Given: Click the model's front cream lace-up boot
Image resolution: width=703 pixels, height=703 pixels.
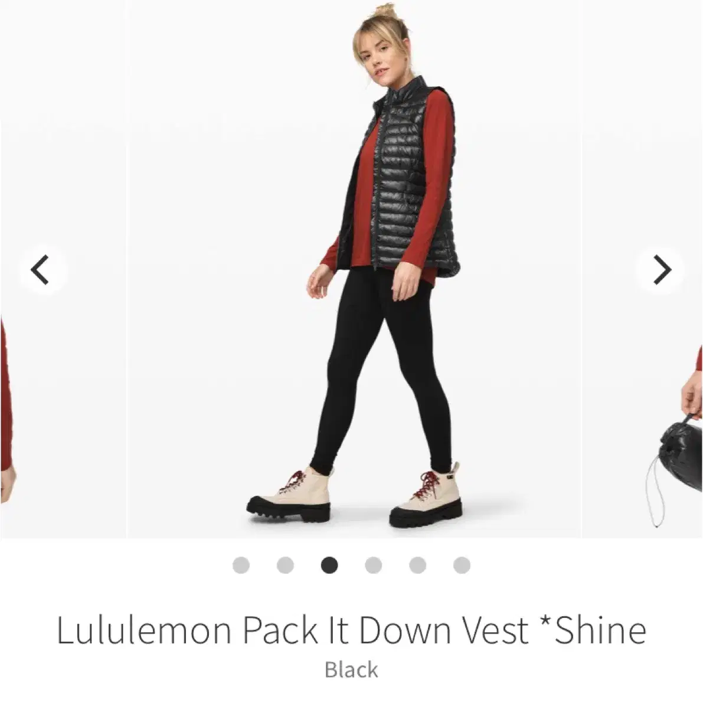Looking at the screenshot, I should 290,495.
